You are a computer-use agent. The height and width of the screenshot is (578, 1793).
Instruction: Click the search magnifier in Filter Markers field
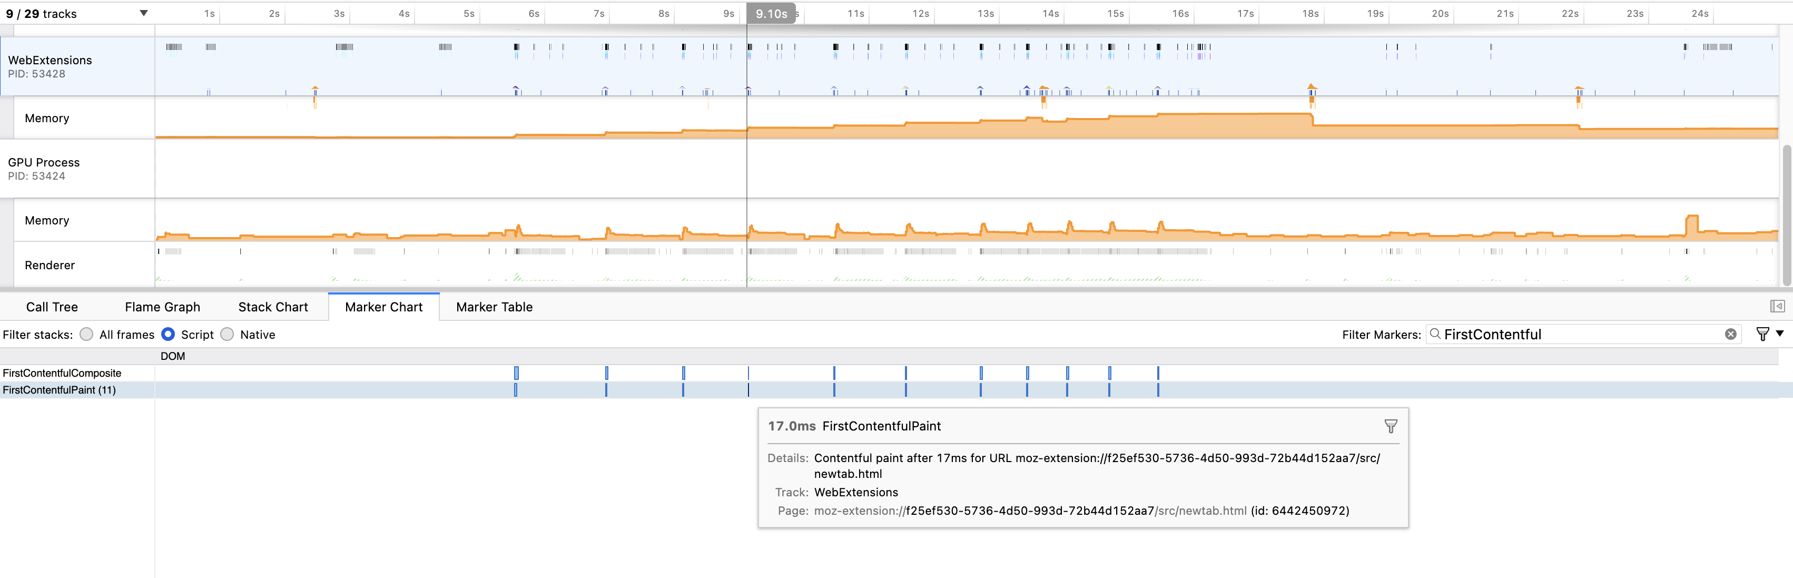tap(1435, 334)
